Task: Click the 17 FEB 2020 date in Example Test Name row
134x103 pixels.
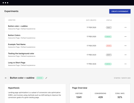Action: [x=91, y=46]
